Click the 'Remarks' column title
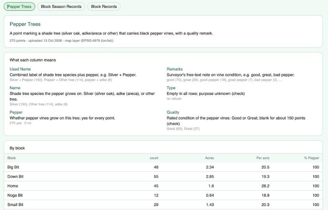This screenshot has height=210, width=328. click(175, 69)
